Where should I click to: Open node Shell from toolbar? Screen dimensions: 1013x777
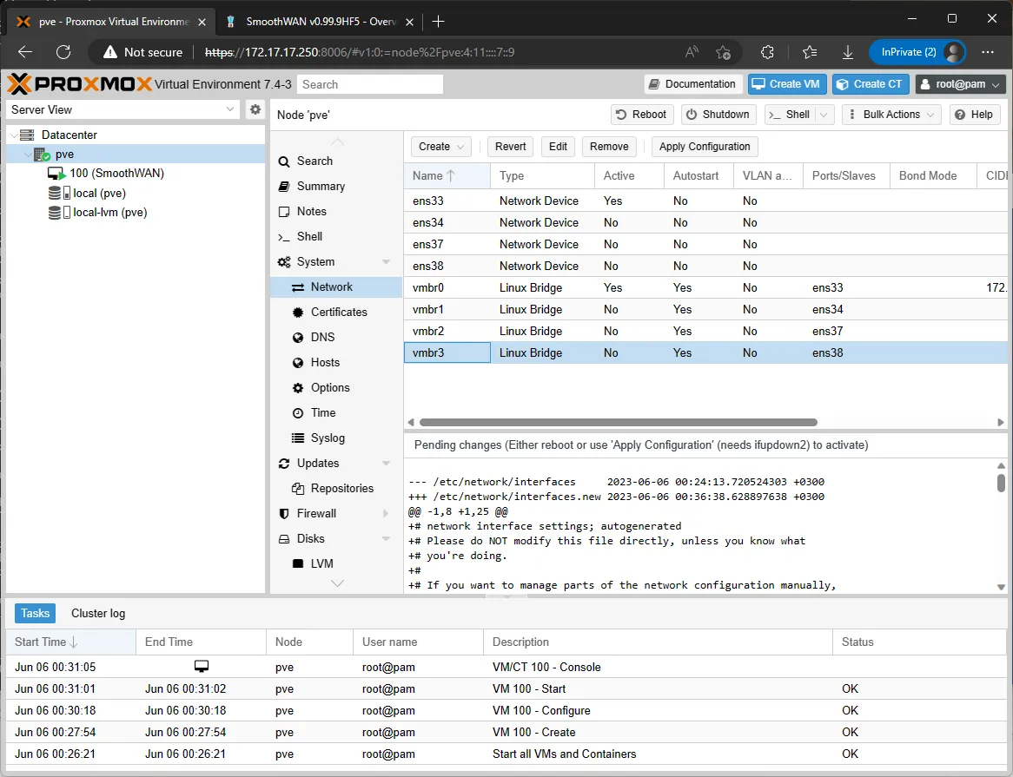(790, 115)
